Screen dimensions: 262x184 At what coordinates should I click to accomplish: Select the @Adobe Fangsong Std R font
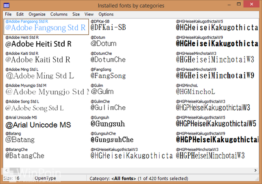(46, 27)
